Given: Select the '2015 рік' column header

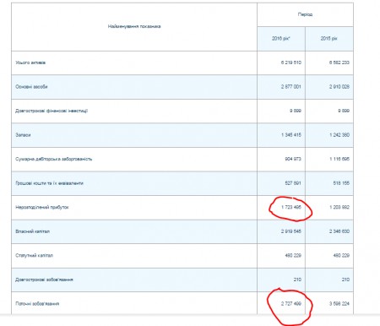Looking at the screenshot, I should [x=328, y=39].
